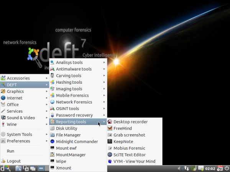The height and width of the screenshot is (172, 230).
Task: Click the KeepNote icon
Action: [x=110, y=141]
